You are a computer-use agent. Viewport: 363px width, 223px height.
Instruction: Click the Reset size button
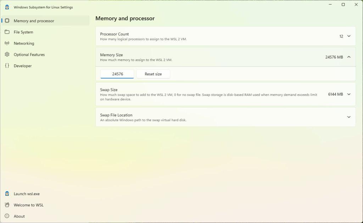tap(153, 74)
